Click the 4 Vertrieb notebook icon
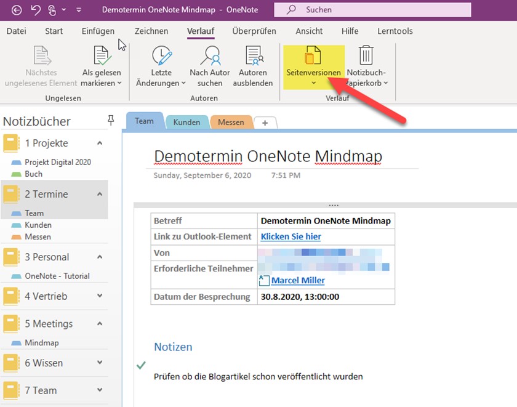 pyautogui.click(x=11, y=296)
